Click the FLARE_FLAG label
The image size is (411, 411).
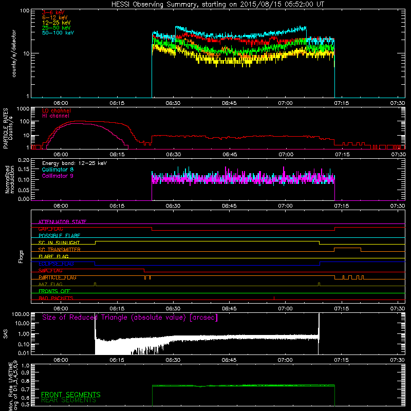click(53, 256)
